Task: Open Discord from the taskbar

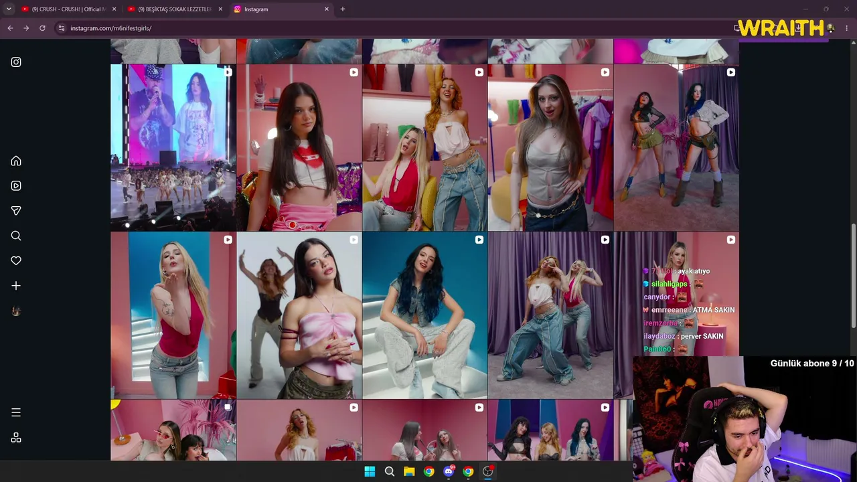Action: click(x=449, y=471)
